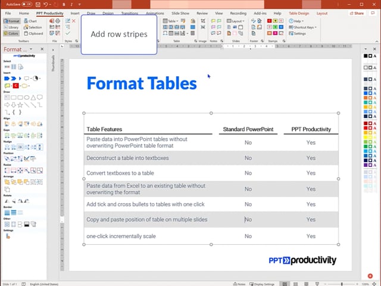Insert the Harvey ball pie icon
Screen dimensions: 381x286
coord(36,78)
